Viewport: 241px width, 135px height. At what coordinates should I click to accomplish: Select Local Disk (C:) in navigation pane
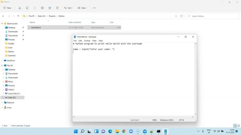[x=14, y=93]
